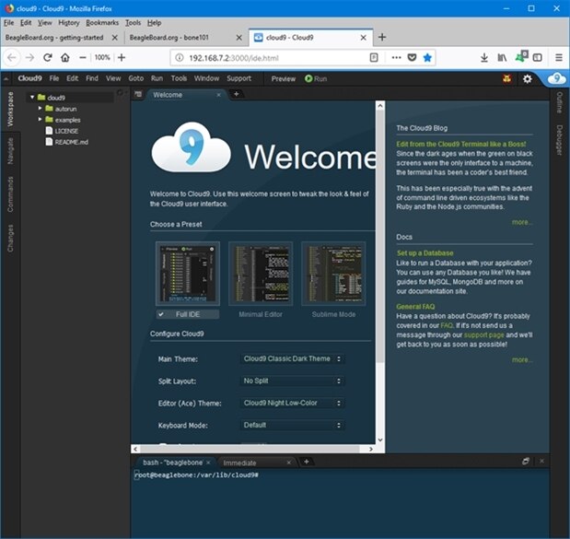Expand the Editor (Ace) Theme dropdown

point(292,404)
